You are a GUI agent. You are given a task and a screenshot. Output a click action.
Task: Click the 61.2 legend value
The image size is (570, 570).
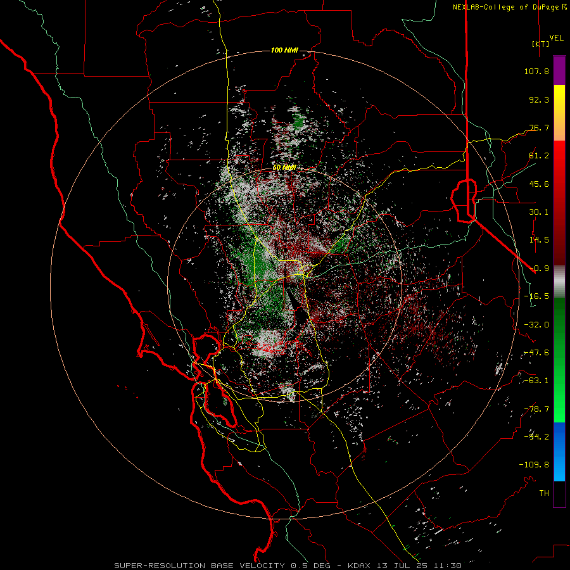[x=539, y=156]
